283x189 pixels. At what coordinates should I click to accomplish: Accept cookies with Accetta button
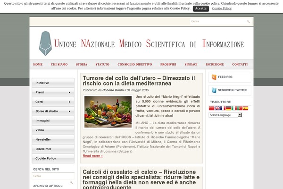pos(201,9)
